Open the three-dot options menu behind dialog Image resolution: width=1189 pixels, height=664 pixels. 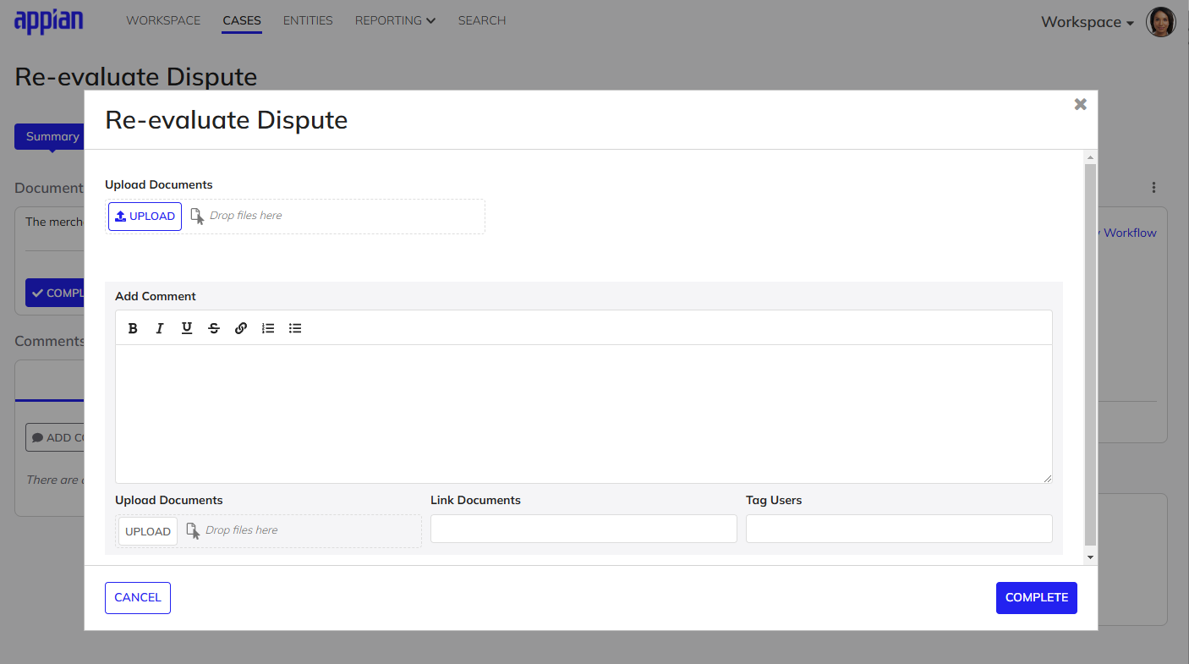[1153, 188]
